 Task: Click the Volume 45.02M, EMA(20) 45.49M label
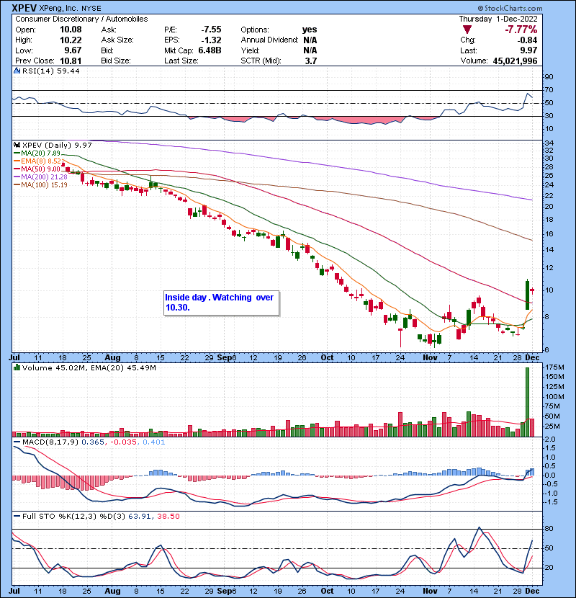[x=89, y=368]
